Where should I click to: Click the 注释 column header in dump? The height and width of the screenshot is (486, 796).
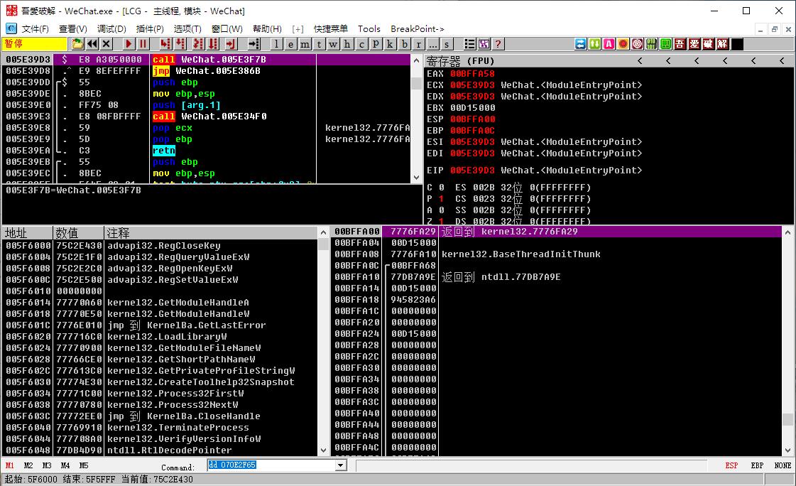coord(118,233)
